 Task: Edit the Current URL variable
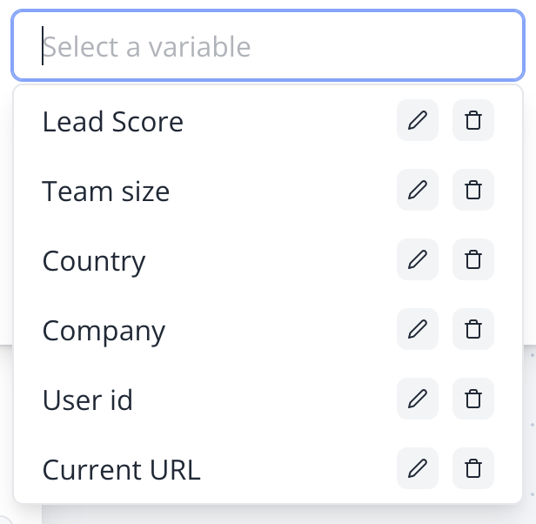(x=418, y=469)
